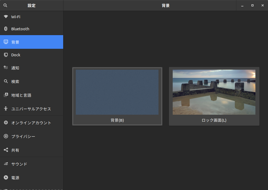Click the Dock icon in sidebar
Image resolution: width=268 pixels, height=190 pixels.
tap(6, 55)
